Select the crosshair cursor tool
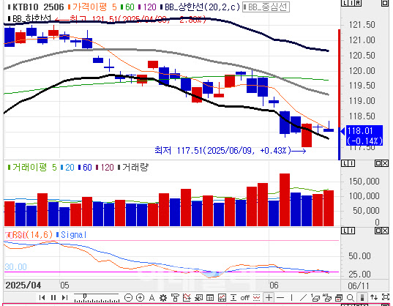 tap(269, 298)
